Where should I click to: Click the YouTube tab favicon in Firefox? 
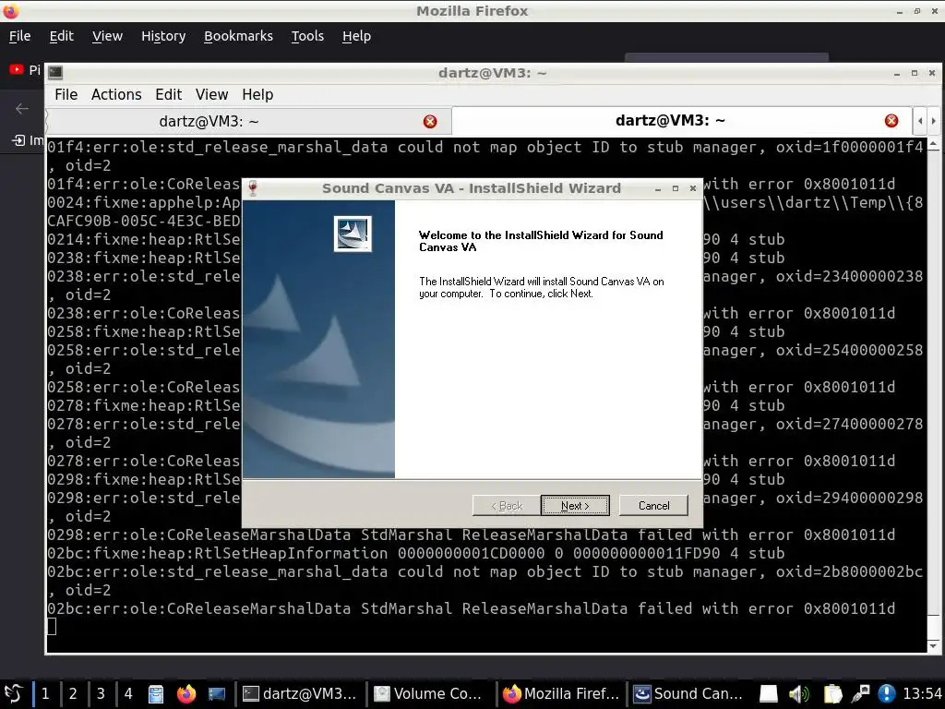pos(17,70)
